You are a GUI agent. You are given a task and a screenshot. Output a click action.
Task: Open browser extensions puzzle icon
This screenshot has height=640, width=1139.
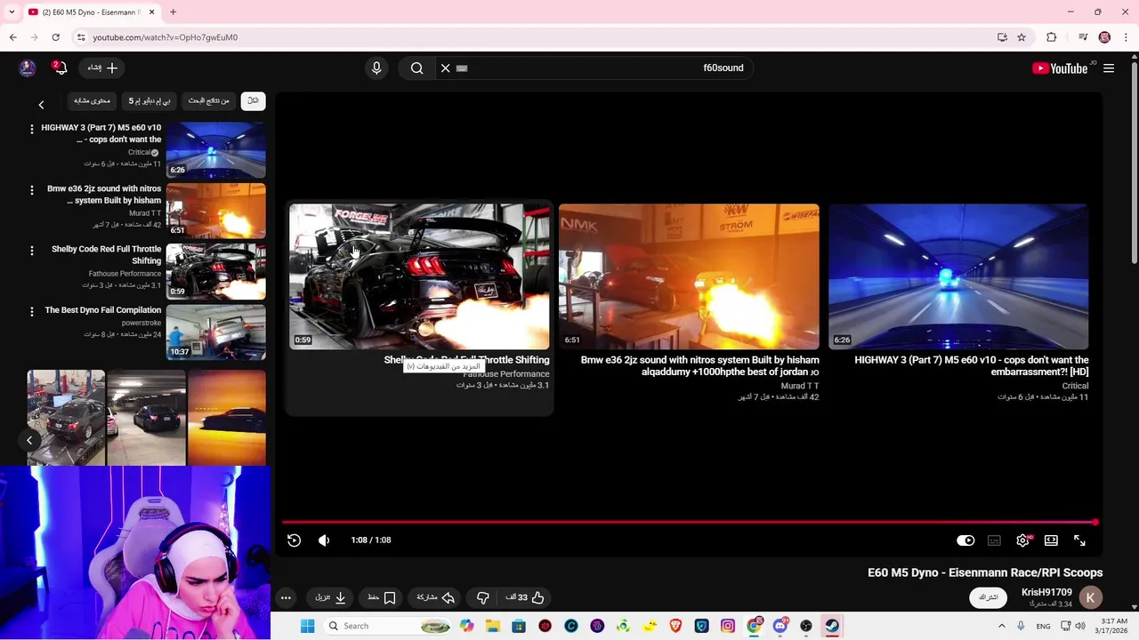[1052, 37]
